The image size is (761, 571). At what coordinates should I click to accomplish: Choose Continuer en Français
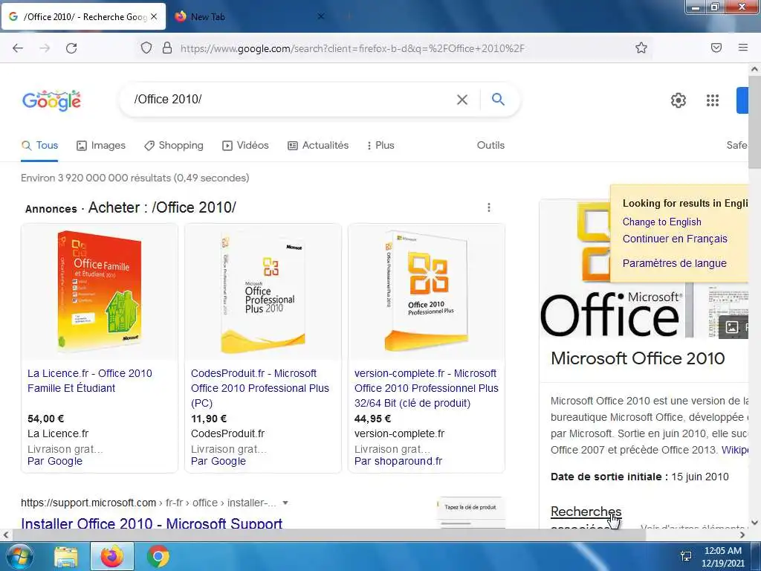coord(675,239)
